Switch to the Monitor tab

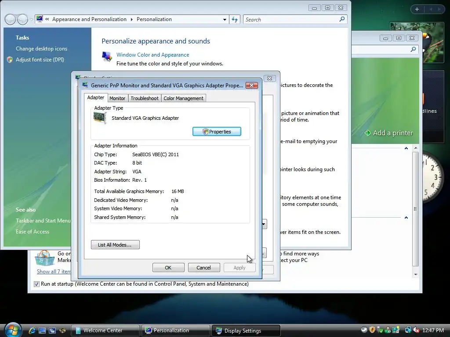[x=117, y=98]
